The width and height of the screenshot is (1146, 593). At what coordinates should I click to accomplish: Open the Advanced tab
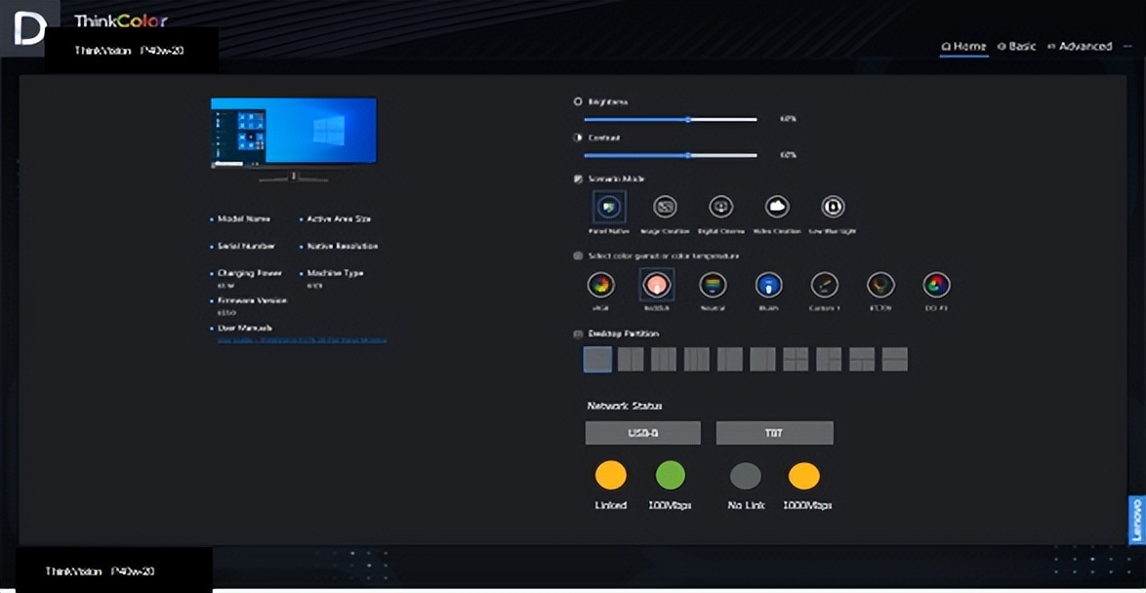1080,47
